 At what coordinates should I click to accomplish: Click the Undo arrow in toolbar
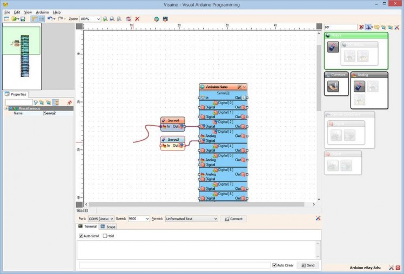(50, 19)
